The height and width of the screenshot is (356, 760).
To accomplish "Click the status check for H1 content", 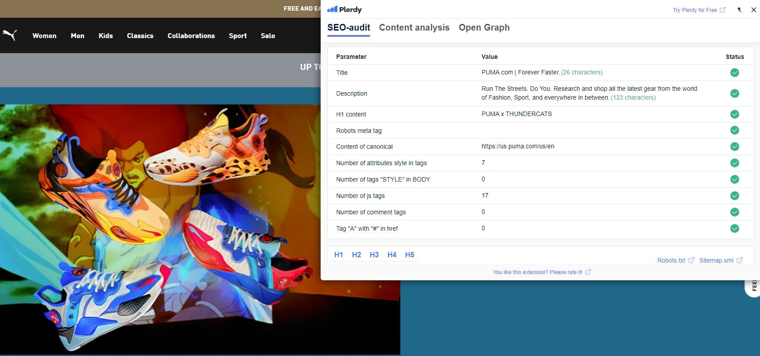I will coord(735,114).
